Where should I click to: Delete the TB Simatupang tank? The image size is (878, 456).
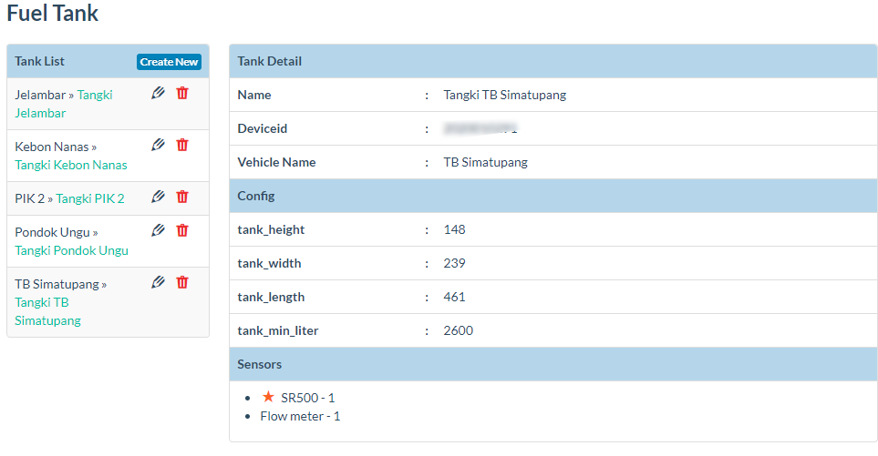[x=182, y=282]
